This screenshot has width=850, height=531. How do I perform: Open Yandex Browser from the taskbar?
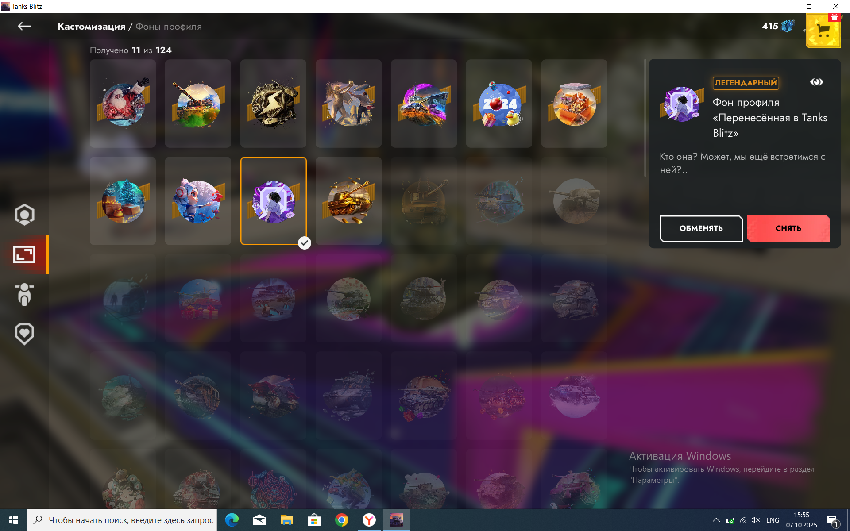(369, 520)
